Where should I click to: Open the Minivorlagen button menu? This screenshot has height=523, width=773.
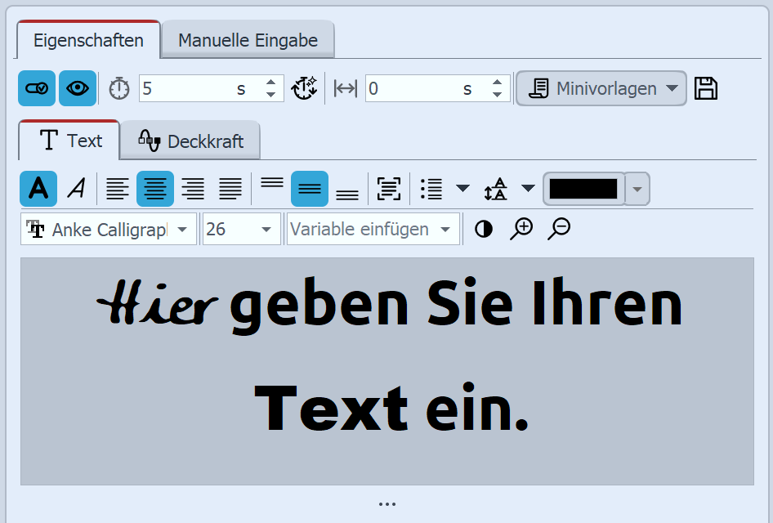point(601,88)
